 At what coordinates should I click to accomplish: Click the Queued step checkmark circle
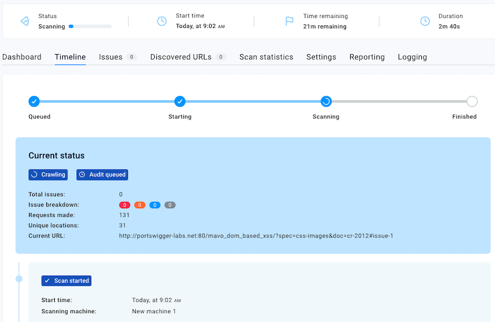[x=34, y=101]
